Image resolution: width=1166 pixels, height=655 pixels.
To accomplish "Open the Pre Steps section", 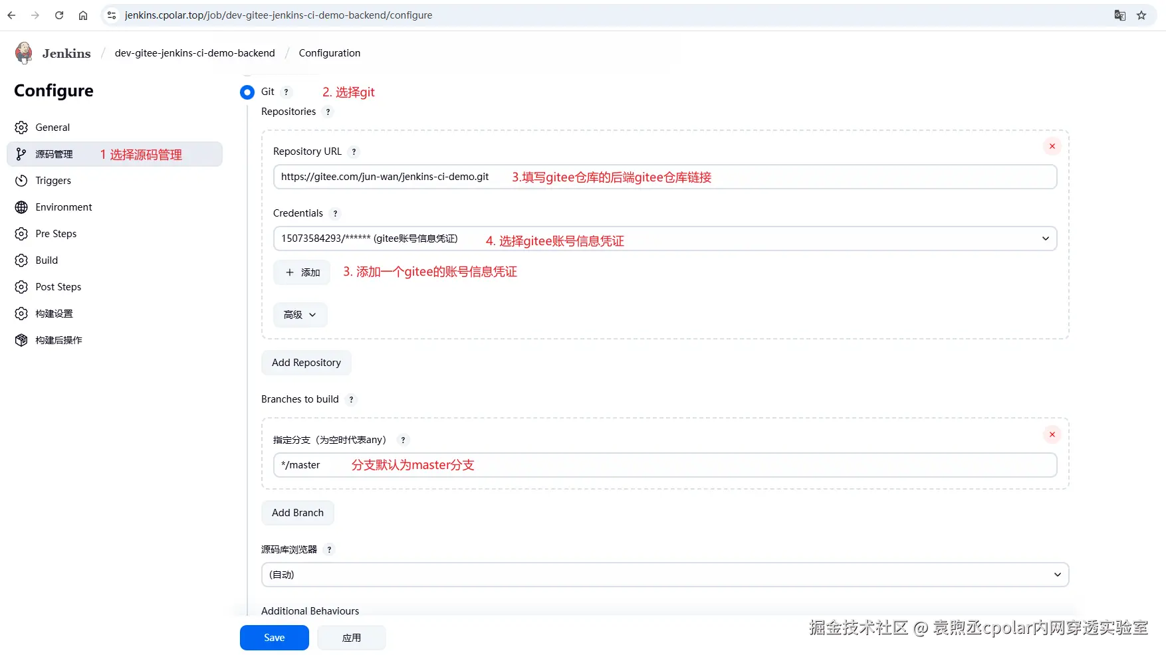I will [x=114, y=234].
